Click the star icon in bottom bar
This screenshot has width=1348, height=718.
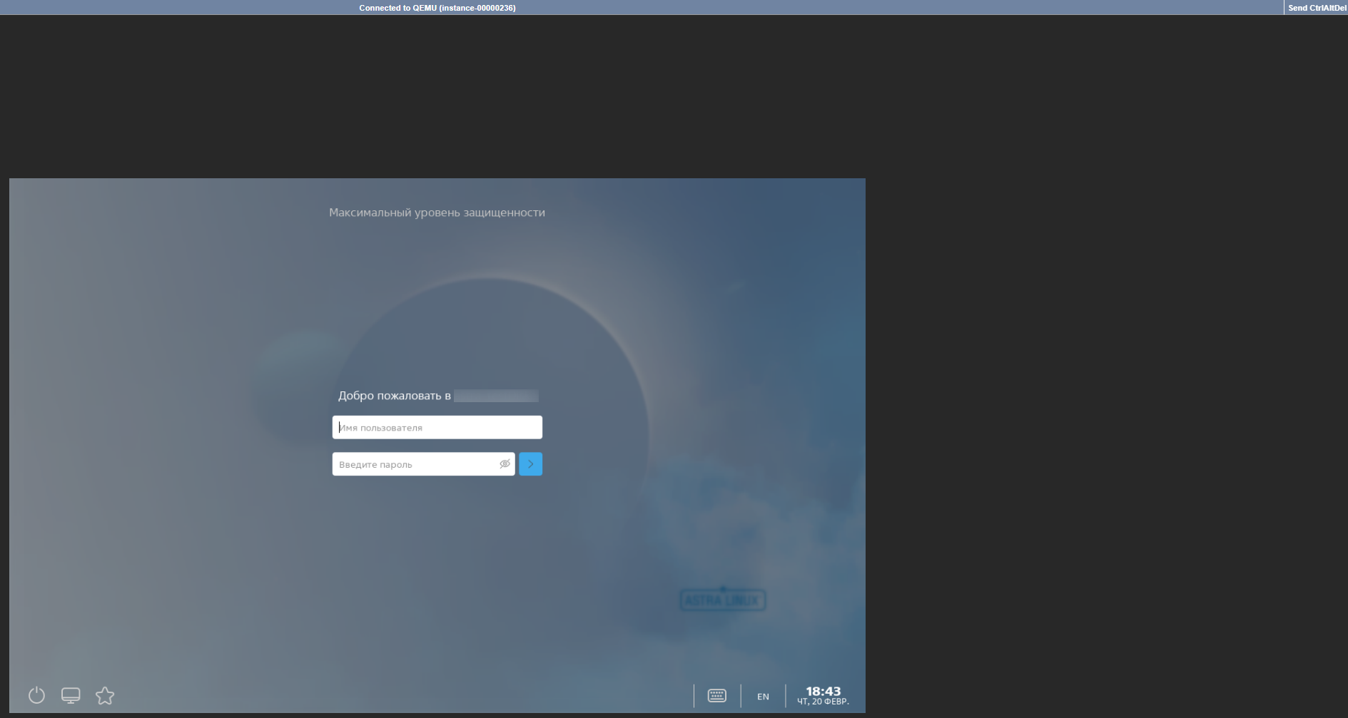click(105, 695)
